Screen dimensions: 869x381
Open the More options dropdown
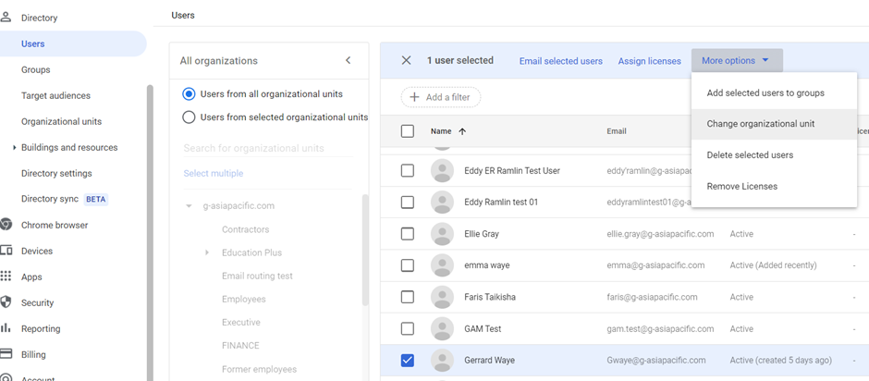[x=737, y=60]
